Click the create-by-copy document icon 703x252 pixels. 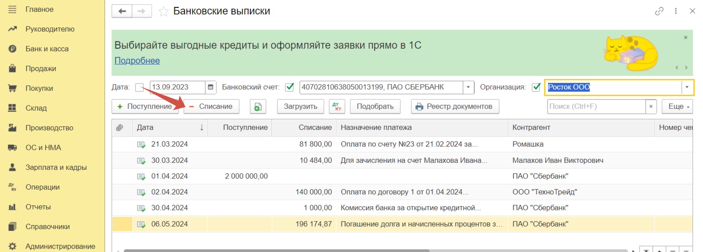click(x=258, y=107)
